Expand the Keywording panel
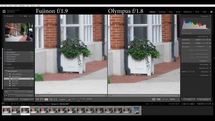 click(210, 65)
